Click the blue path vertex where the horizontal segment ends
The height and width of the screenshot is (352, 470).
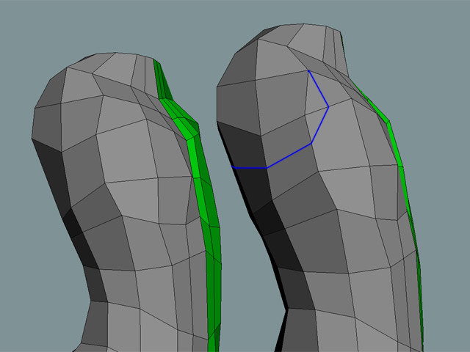tap(267, 168)
